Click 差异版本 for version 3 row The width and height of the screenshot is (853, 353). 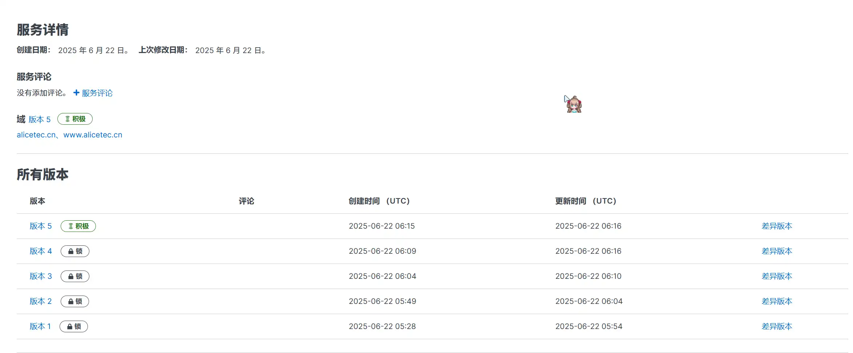coord(777,276)
